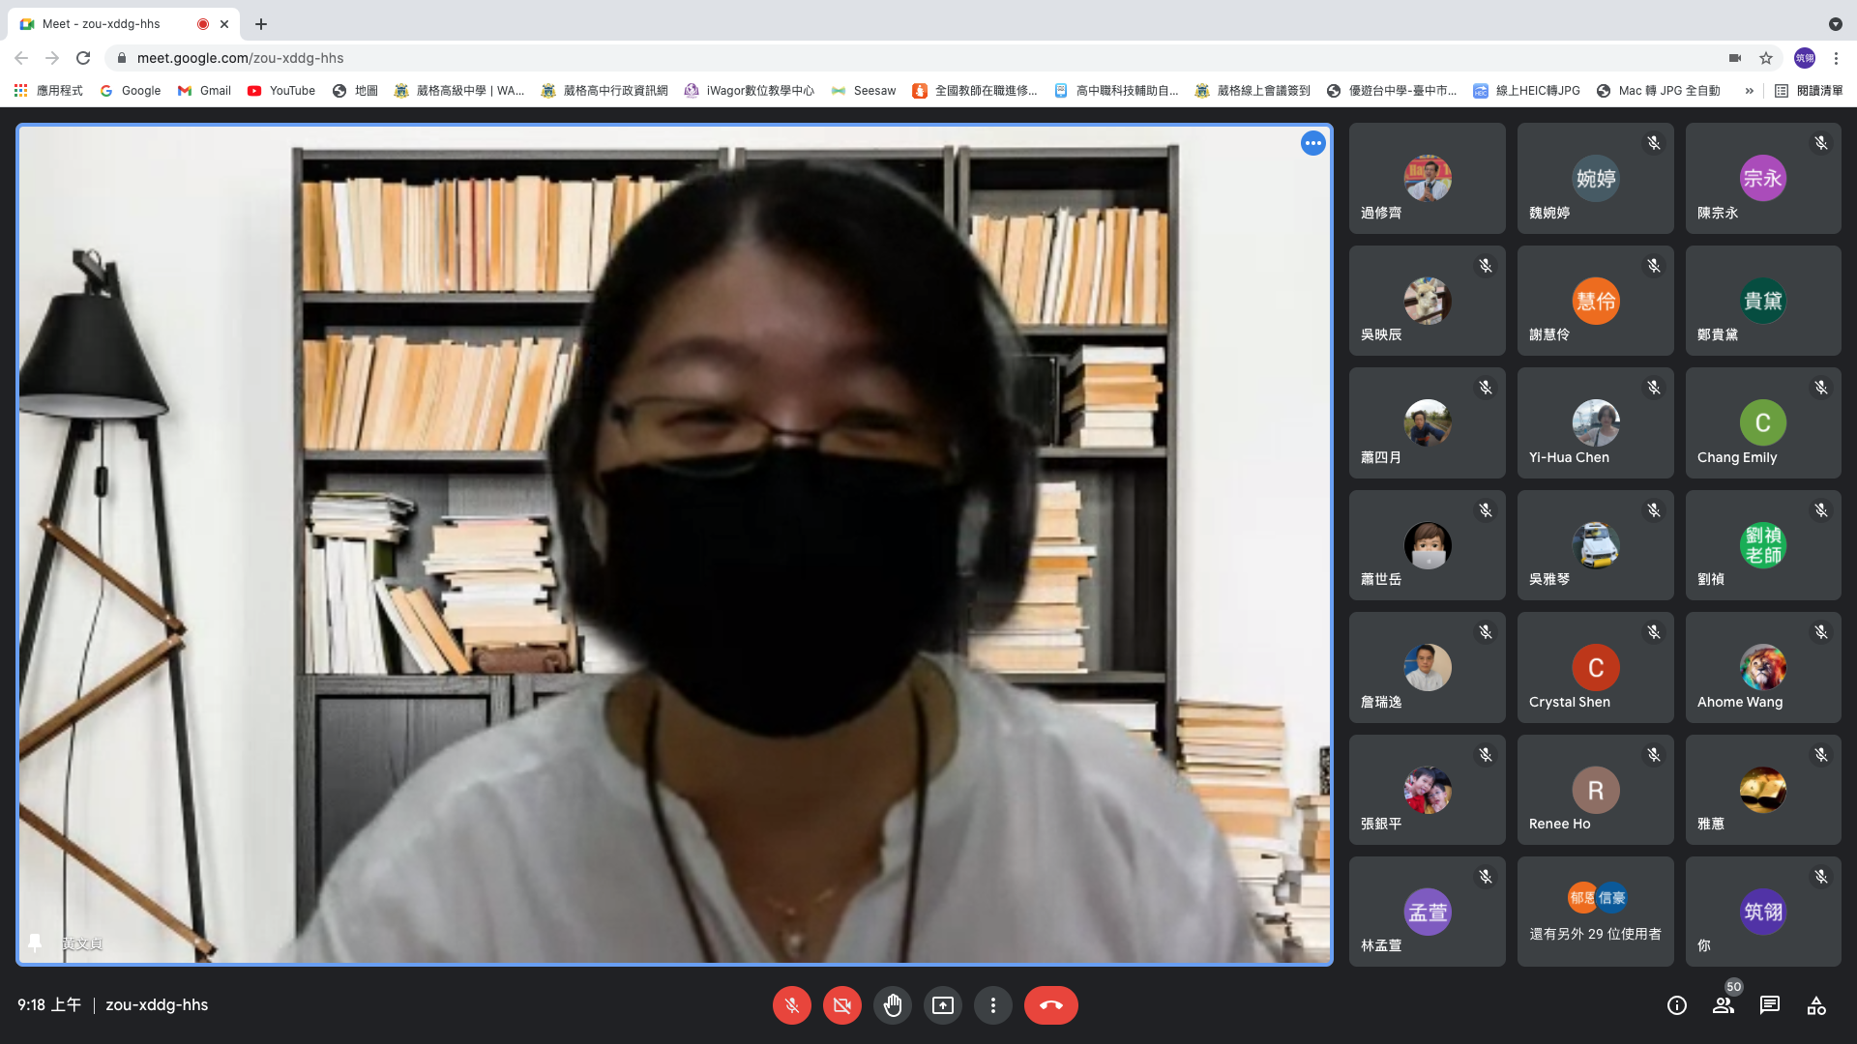
Task: Click the present screen icon
Action: coord(942,1005)
